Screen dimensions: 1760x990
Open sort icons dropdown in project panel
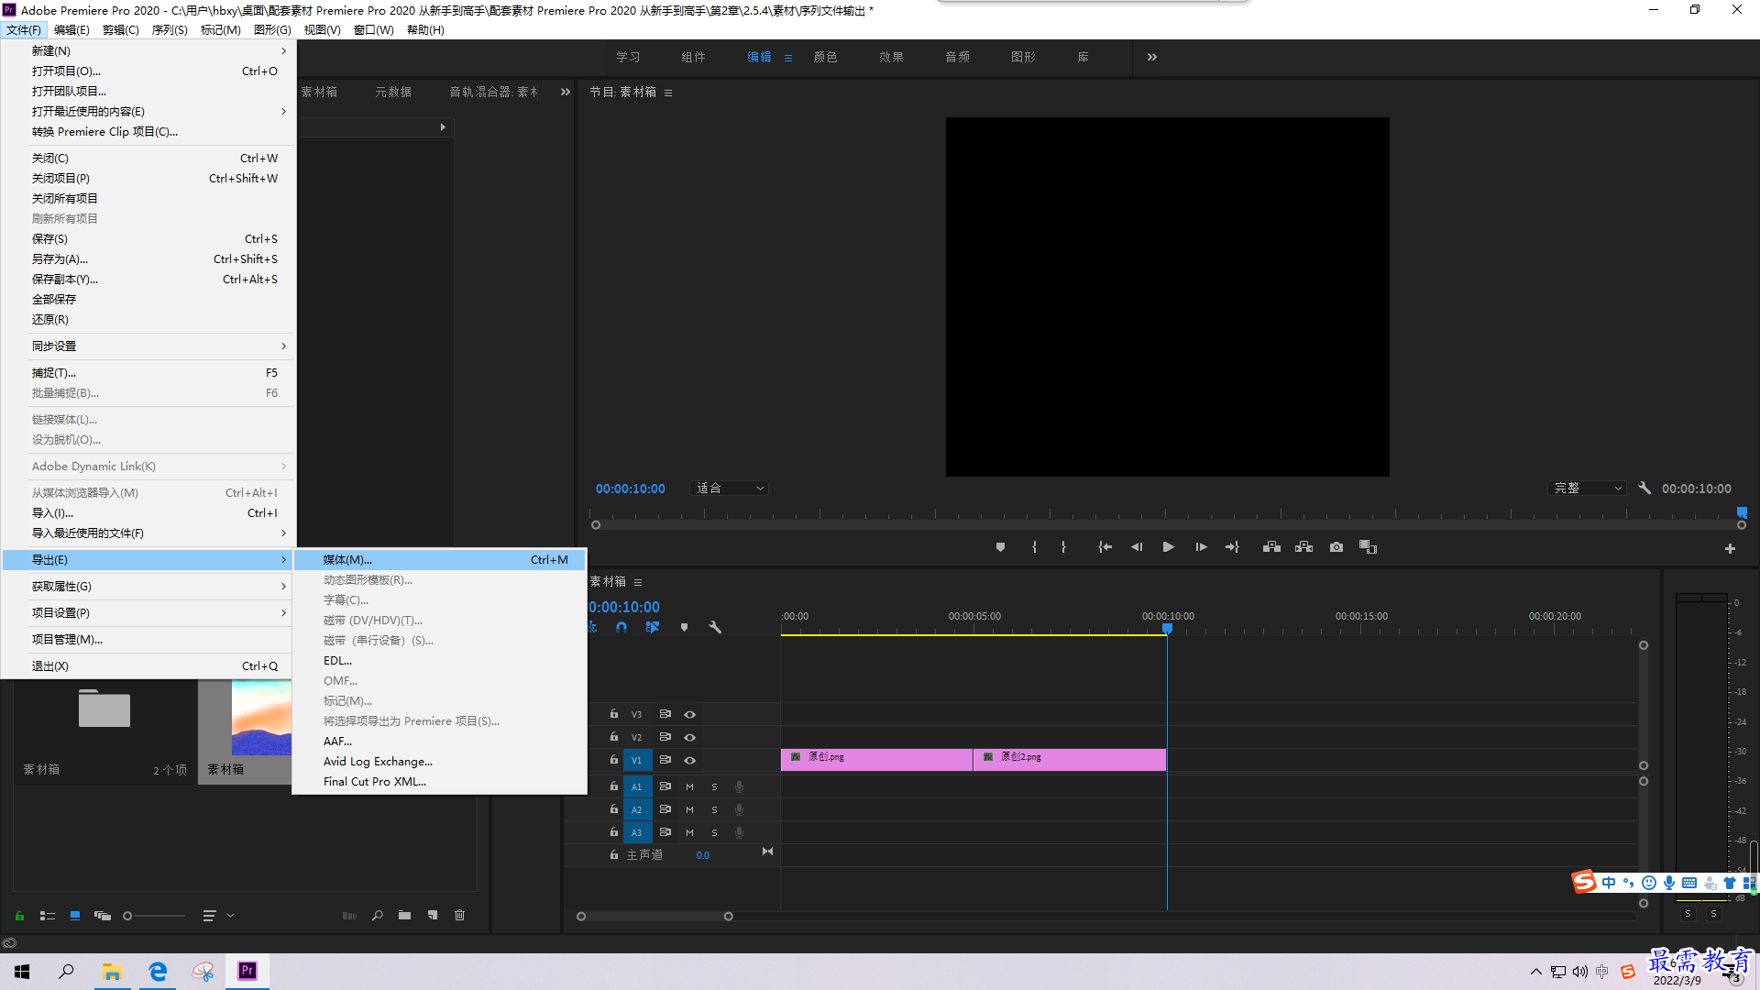(218, 915)
